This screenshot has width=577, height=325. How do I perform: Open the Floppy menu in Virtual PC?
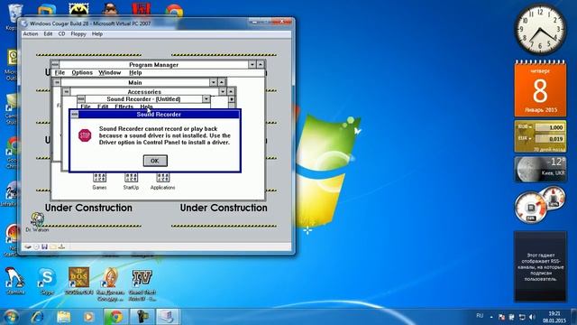[78, 34]
